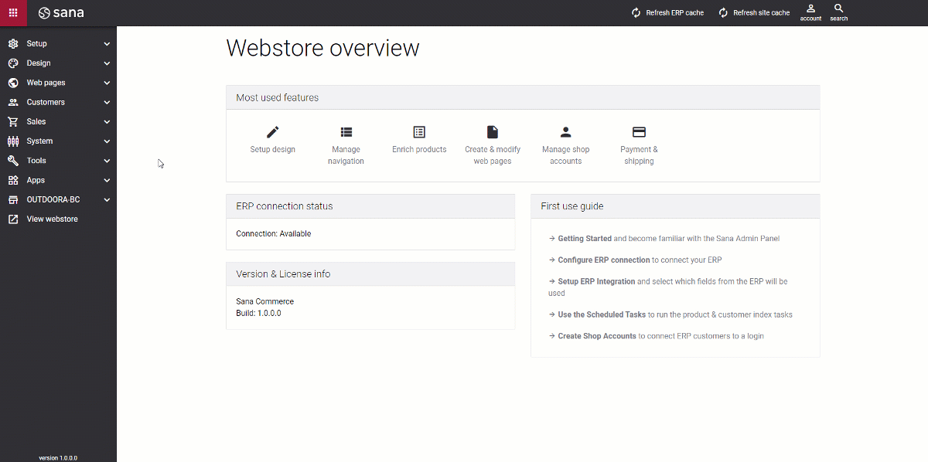Screen dimensions: 928x462
Task: Open the app grid menu icon
Action: [13, 12]
